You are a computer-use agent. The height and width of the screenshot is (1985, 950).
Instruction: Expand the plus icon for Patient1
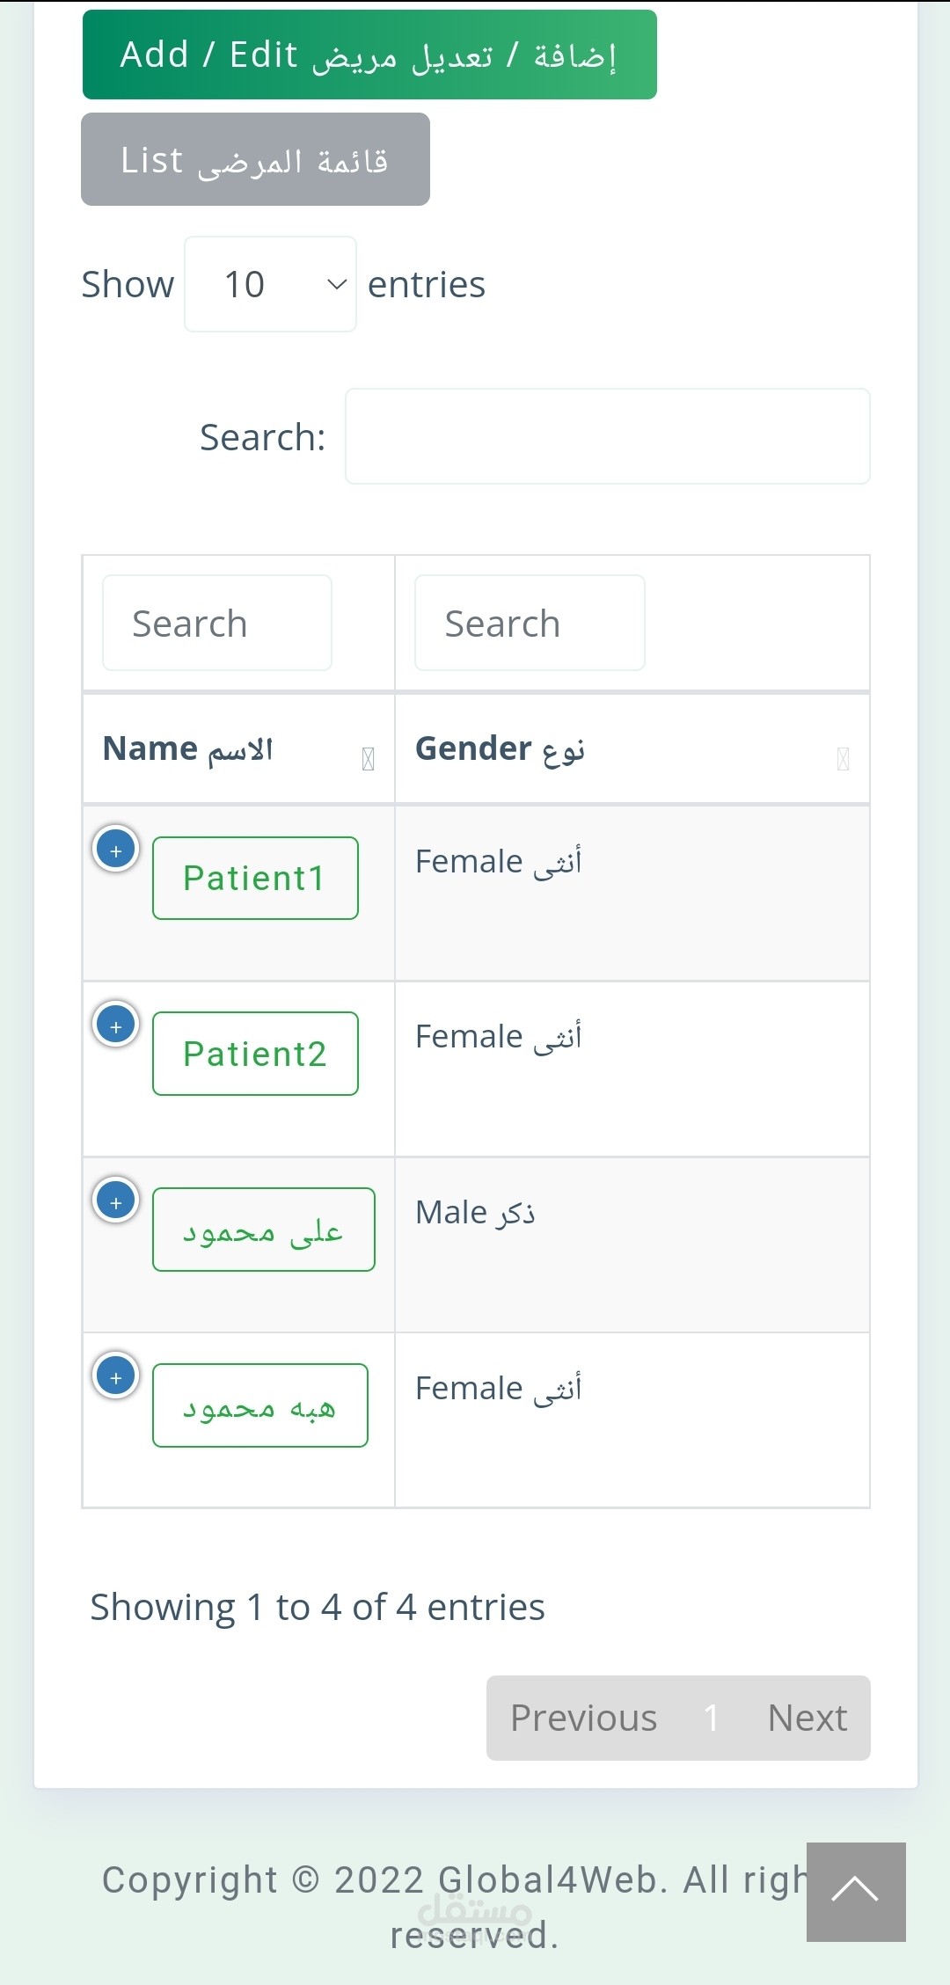click(115, 849)
